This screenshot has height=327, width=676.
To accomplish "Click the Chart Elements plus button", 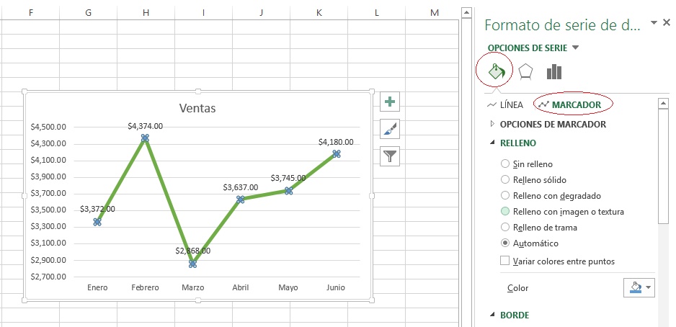I will point(390,102).
